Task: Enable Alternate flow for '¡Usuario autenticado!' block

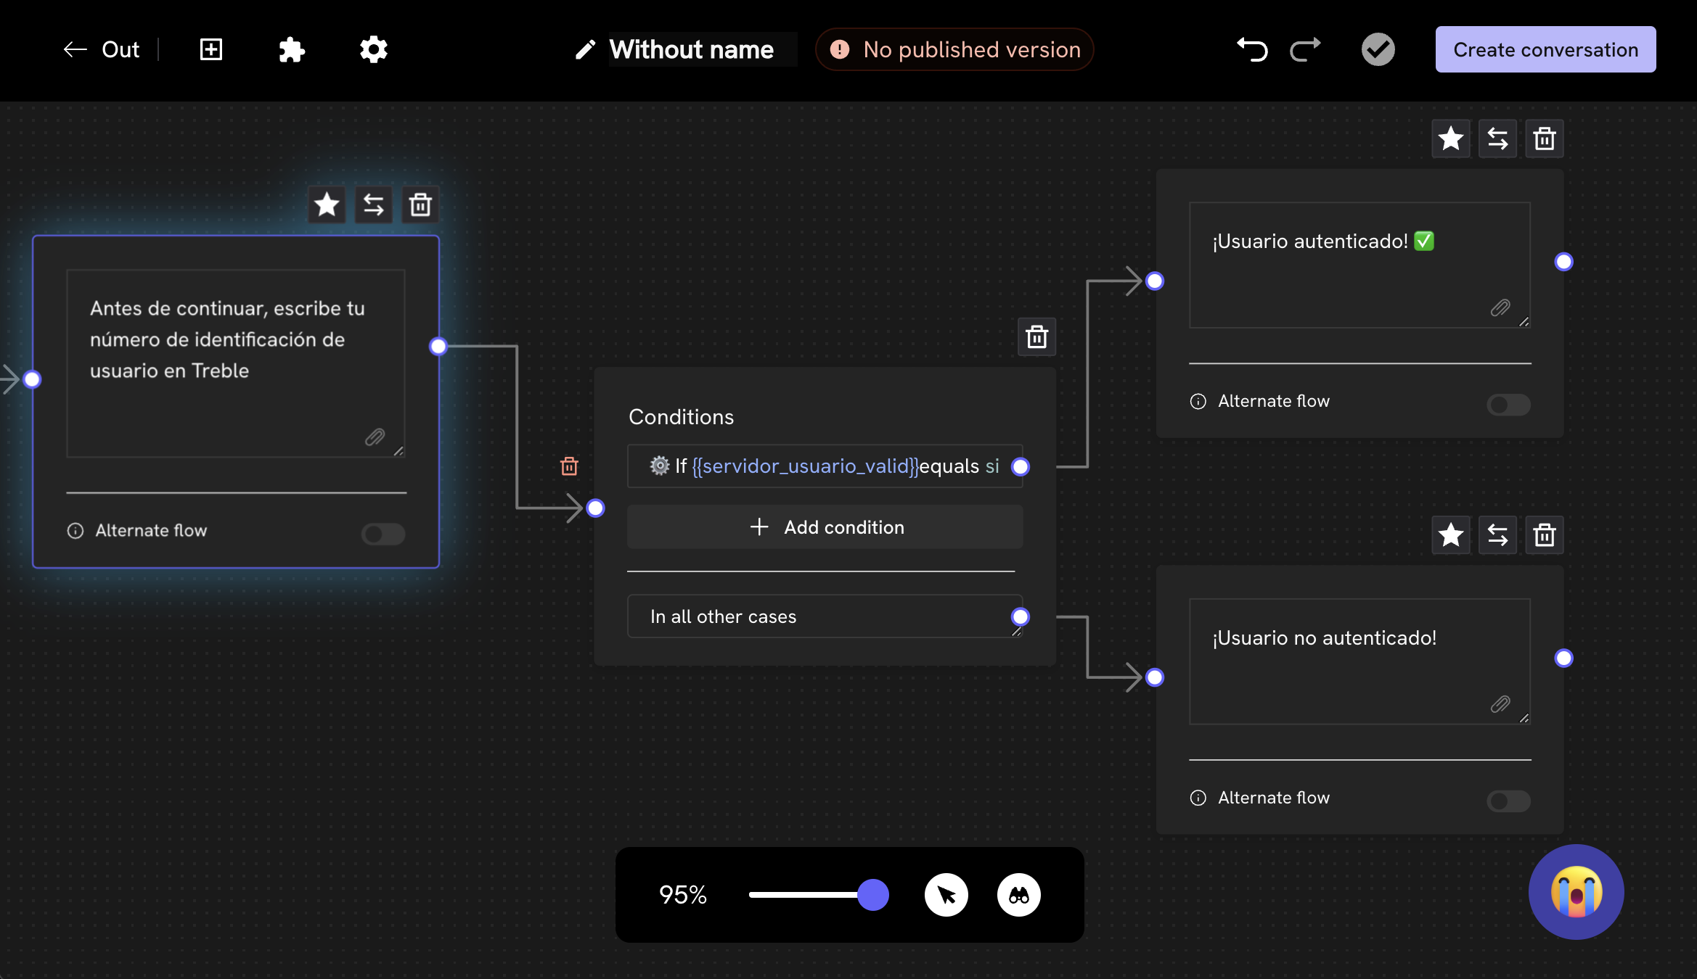Action: 1508,404
